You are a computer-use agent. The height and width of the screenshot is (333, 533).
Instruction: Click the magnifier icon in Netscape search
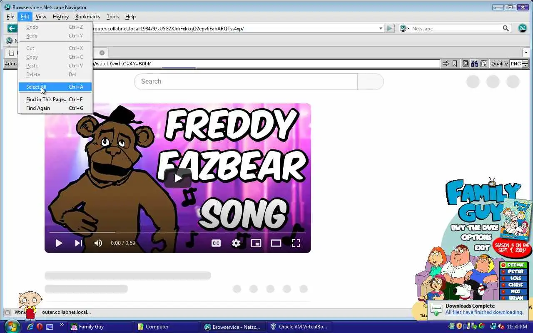(506, 28)
